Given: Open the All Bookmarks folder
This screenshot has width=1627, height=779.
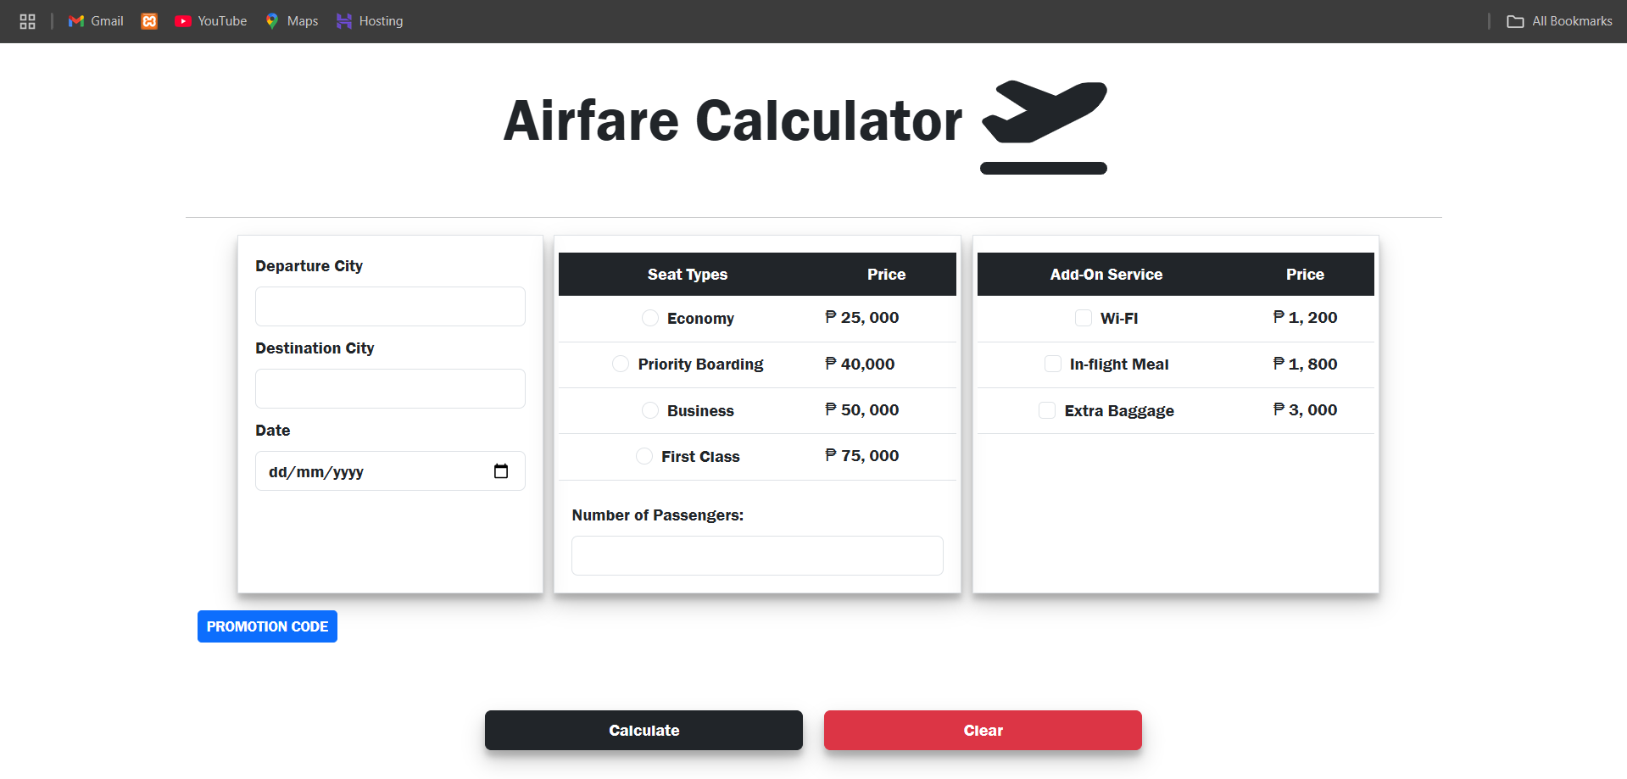Looking at the screenshot, I should point(1559,21).
